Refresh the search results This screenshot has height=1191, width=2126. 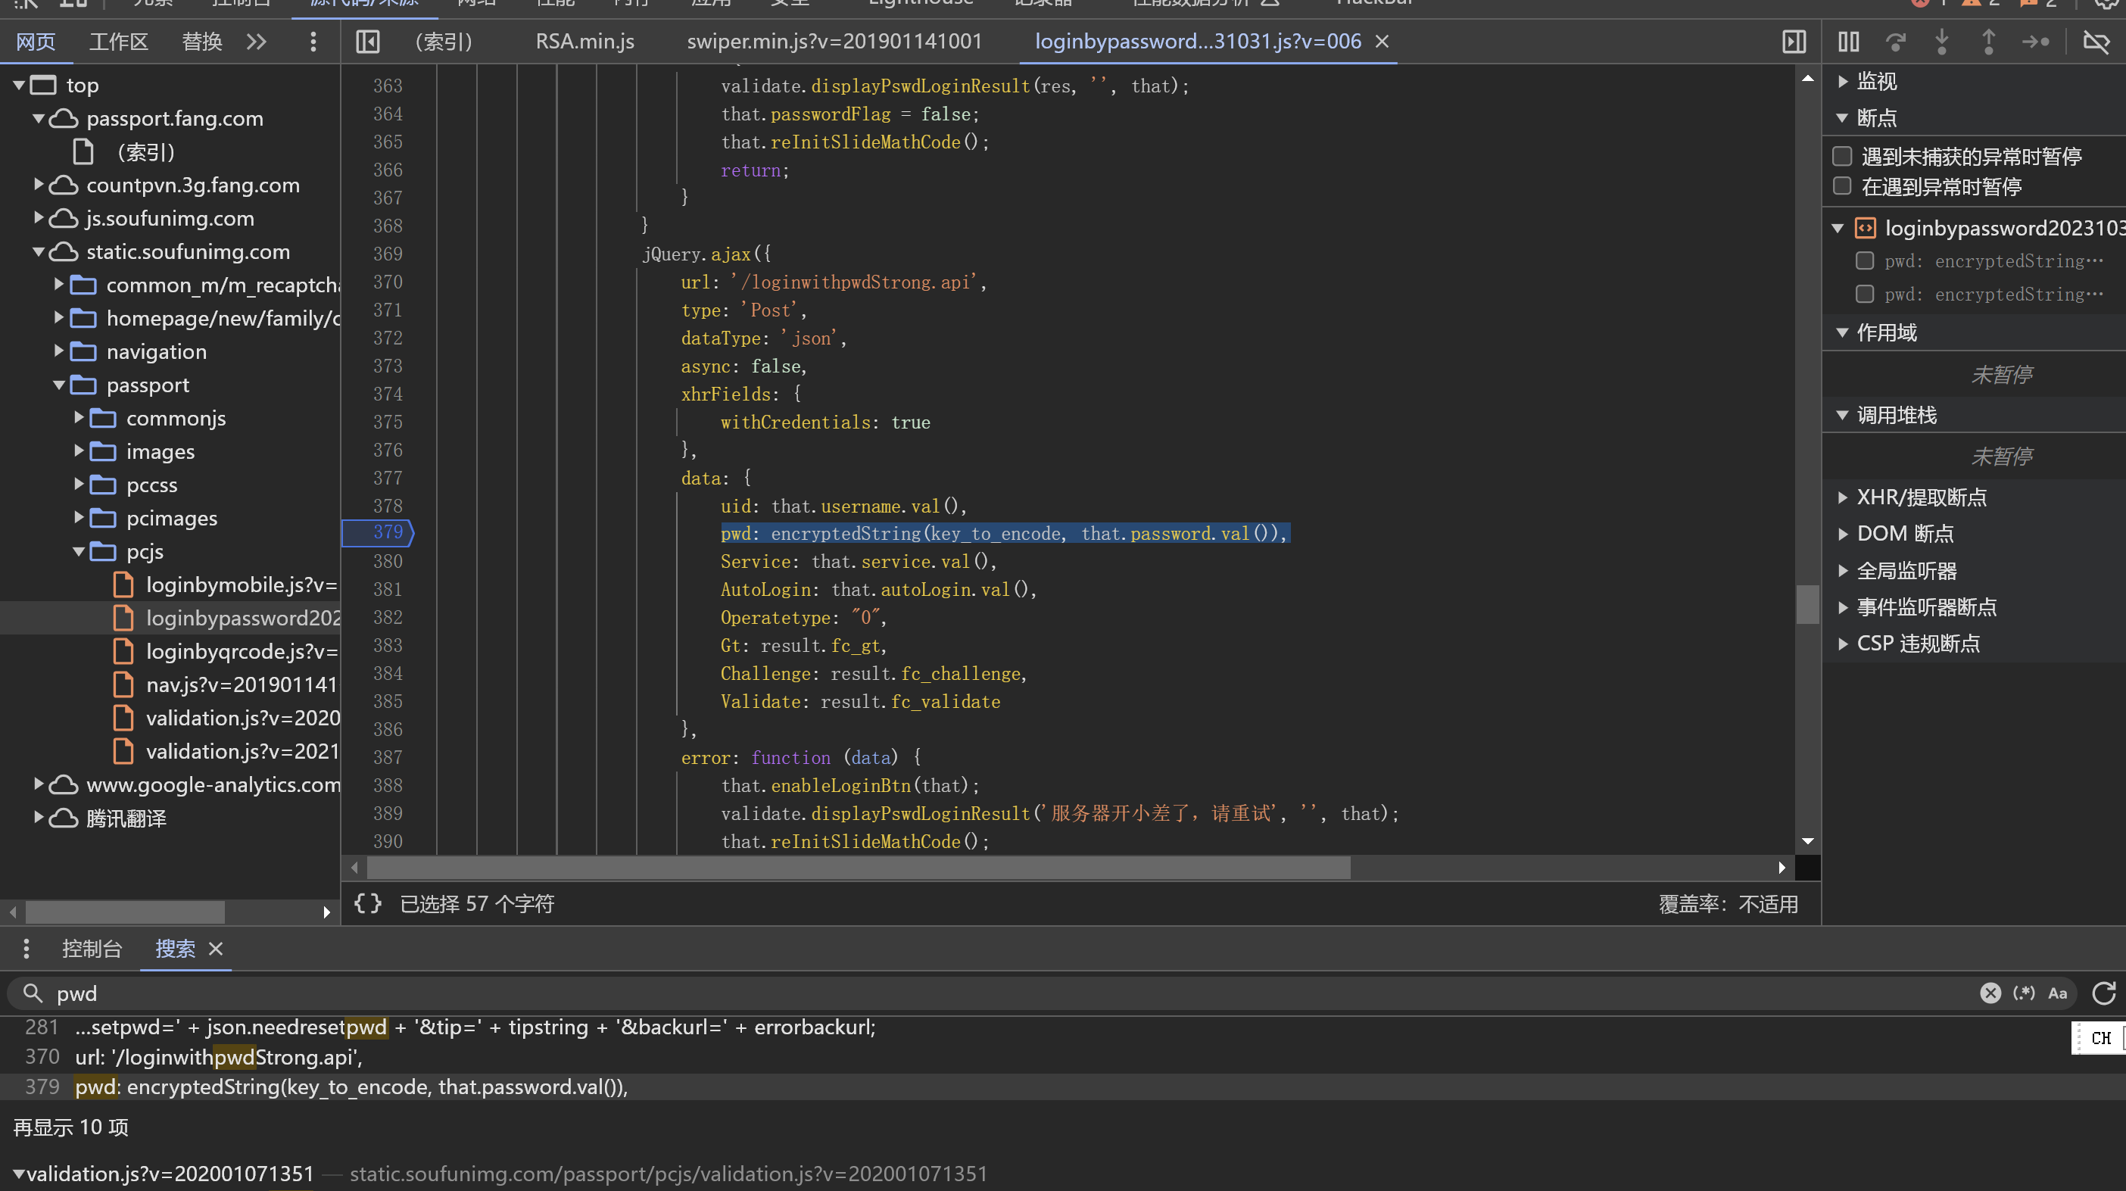coord(2104,993)
